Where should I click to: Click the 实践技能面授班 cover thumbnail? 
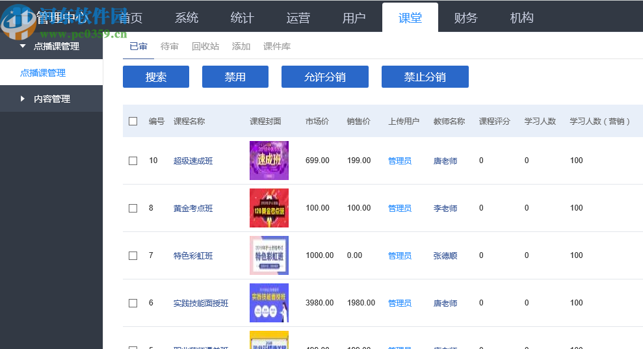[x=269, y=303]
